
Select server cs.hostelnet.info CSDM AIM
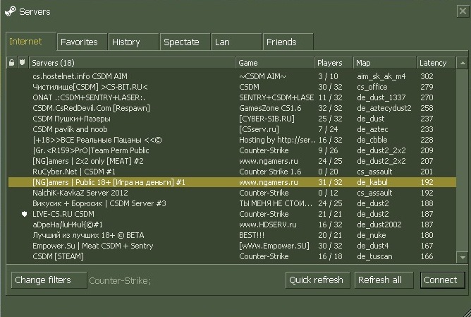pos(232,76)
